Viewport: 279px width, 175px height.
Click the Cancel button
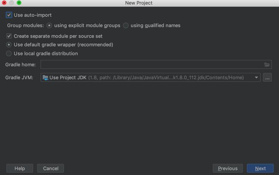point(51,168)
